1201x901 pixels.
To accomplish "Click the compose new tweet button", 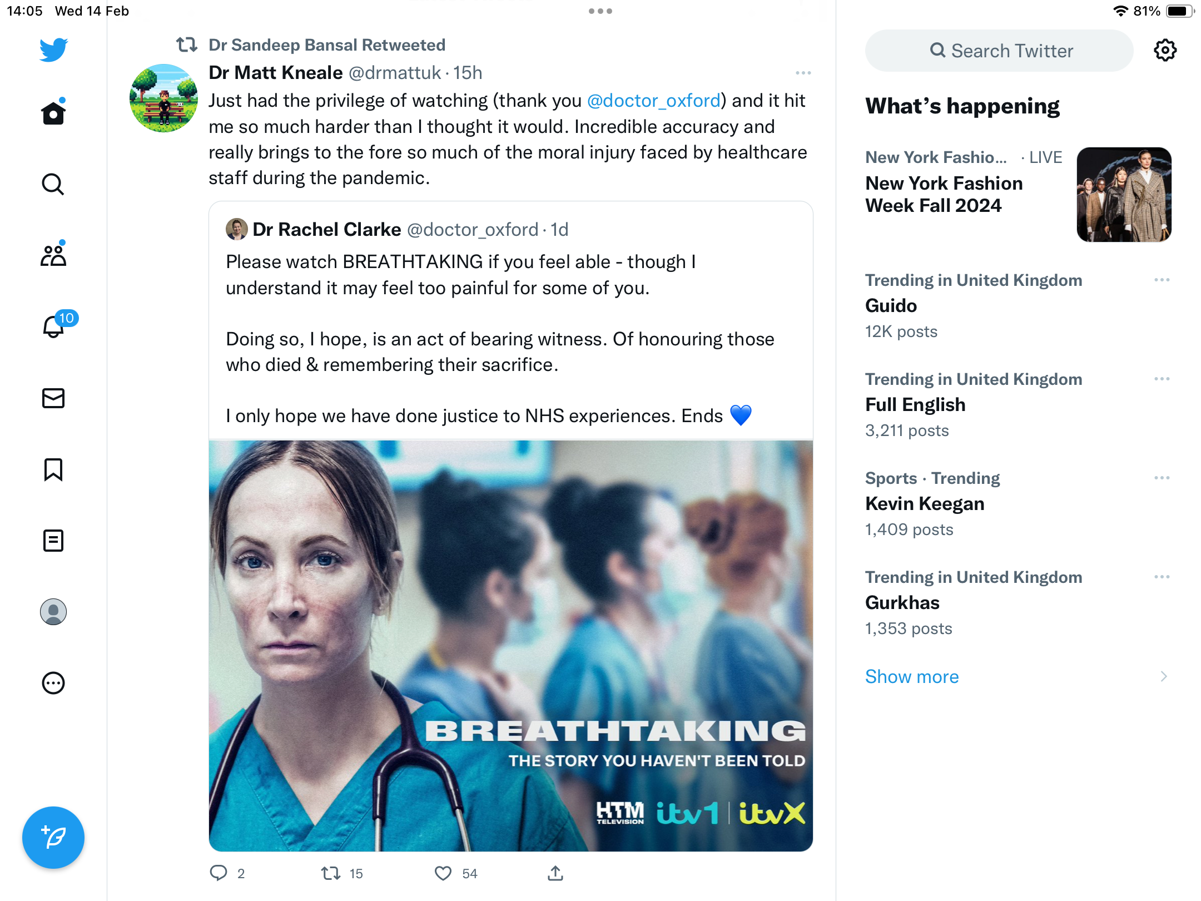I will point(53,838).
